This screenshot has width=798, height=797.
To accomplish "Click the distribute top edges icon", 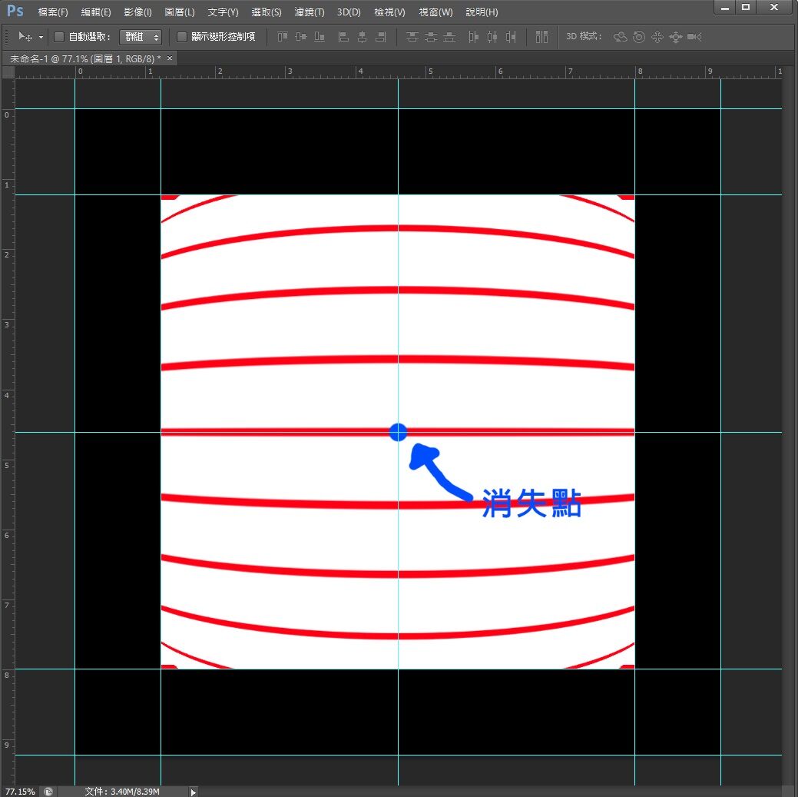I will coord(412,37).
